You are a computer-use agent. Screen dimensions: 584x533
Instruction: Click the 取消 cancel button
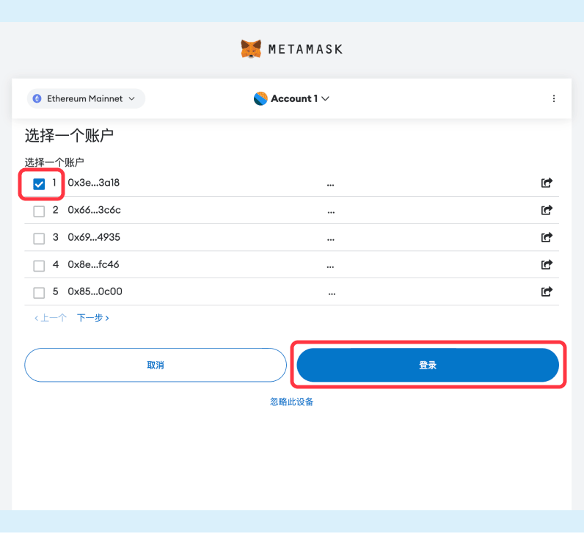pyautogui.click(x=156, y=365)
